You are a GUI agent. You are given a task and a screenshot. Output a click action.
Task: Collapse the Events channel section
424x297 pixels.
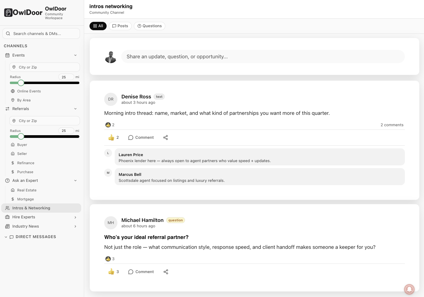click(75, 55)
